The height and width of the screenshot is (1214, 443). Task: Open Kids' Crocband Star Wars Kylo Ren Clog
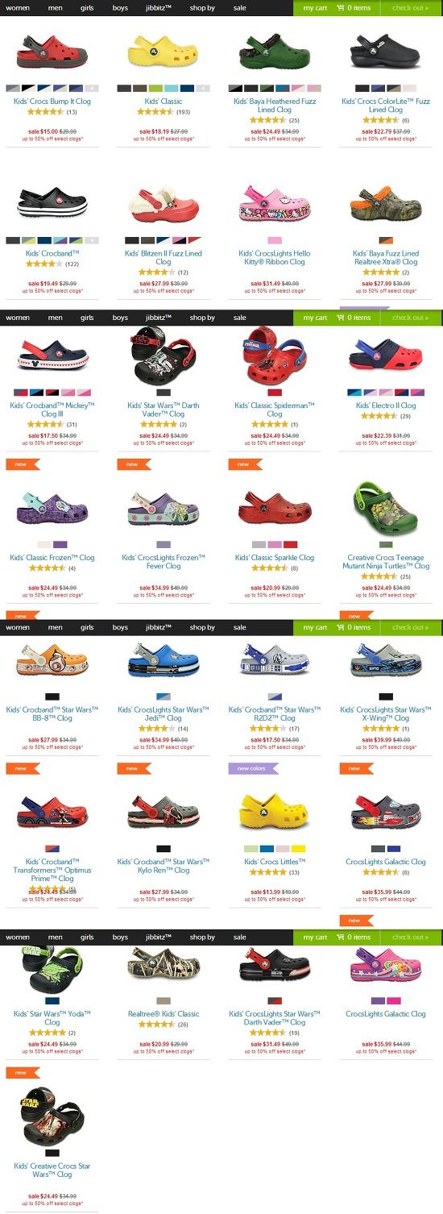[x=164, y=866]
